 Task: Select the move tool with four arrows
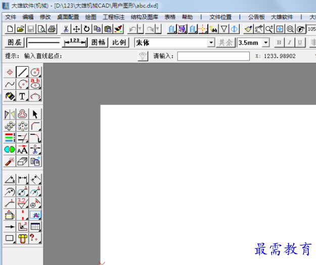(x=76, y=29)
